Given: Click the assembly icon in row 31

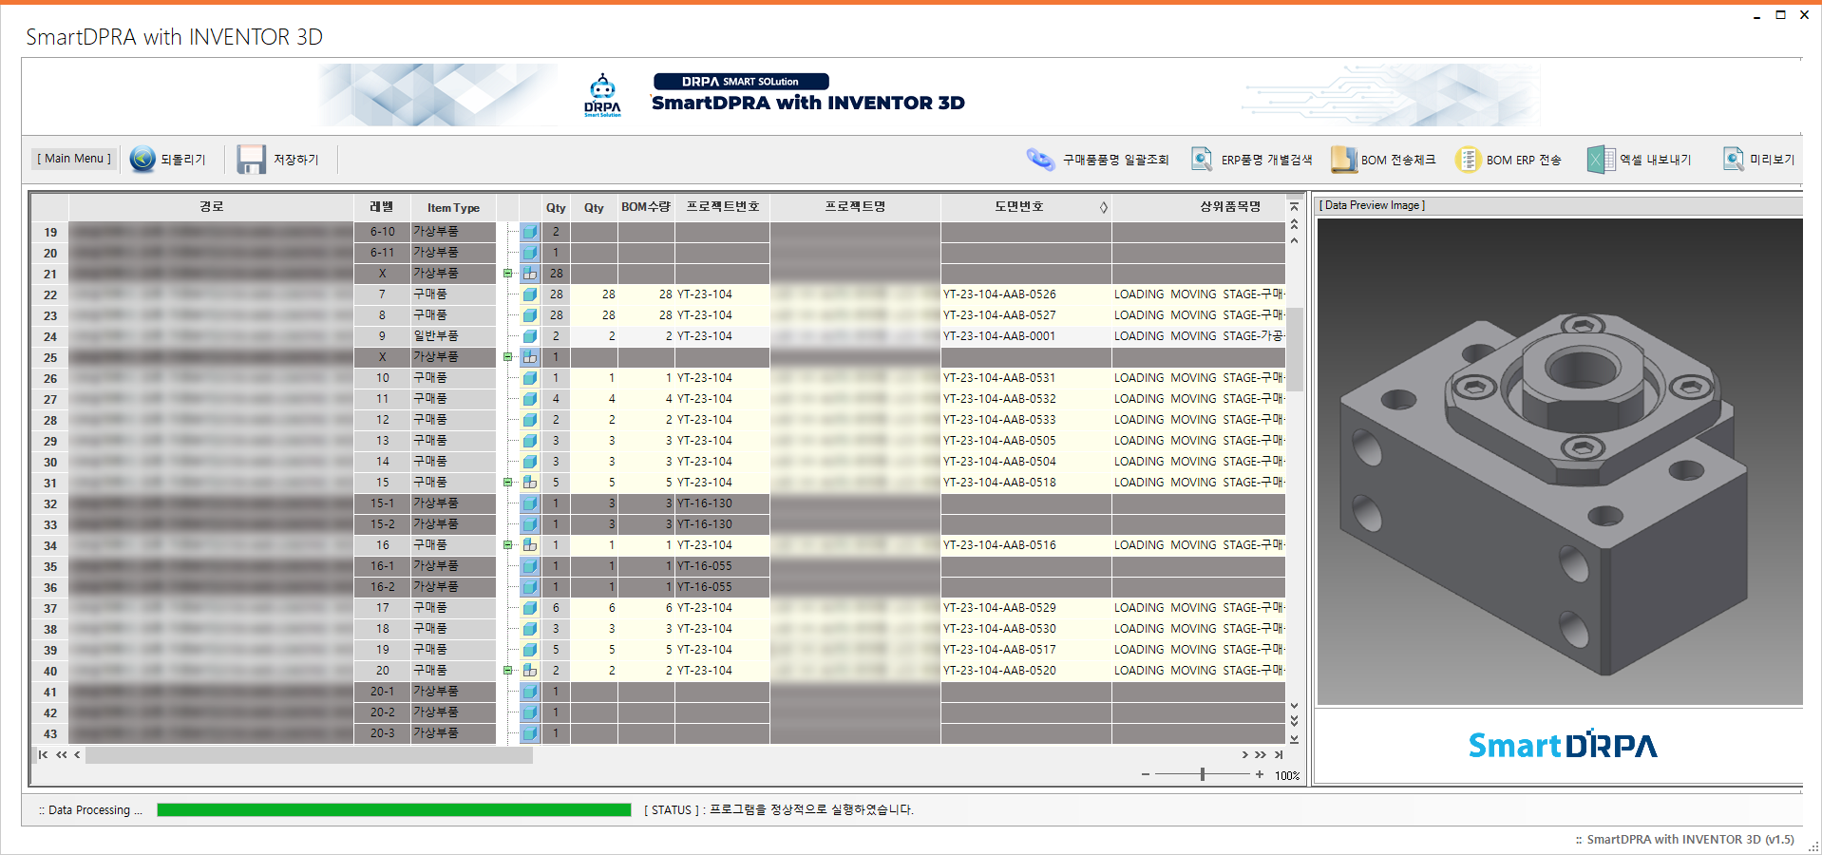Looking at the screenshot, I should click(530, 483).
